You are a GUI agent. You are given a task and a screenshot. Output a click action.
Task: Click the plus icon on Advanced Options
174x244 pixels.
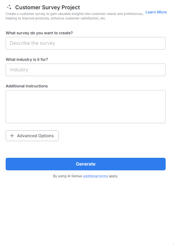[x=12, y=135]
